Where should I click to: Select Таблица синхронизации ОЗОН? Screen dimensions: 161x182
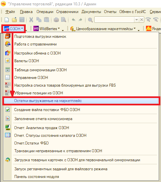(81, 70)
